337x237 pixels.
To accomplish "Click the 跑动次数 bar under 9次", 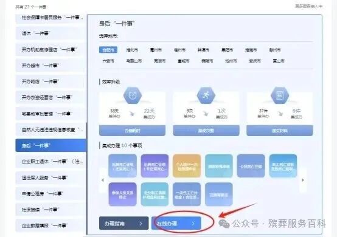I will coord(206,131).
